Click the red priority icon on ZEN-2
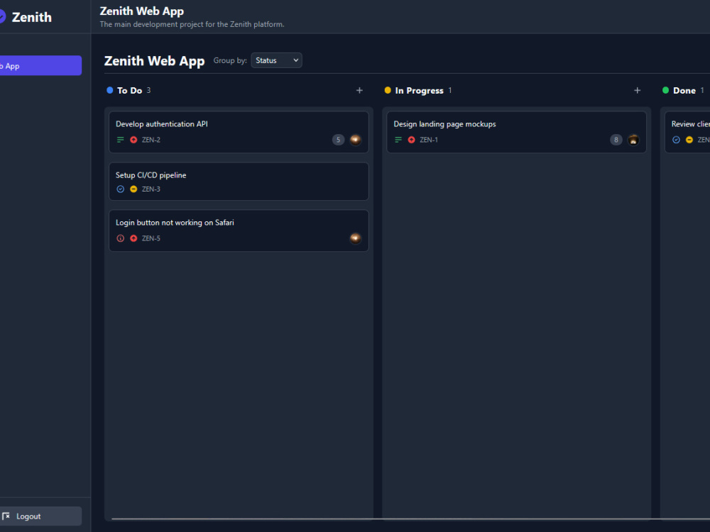Viewport: 710px width, 532px height. click(133, 140)
